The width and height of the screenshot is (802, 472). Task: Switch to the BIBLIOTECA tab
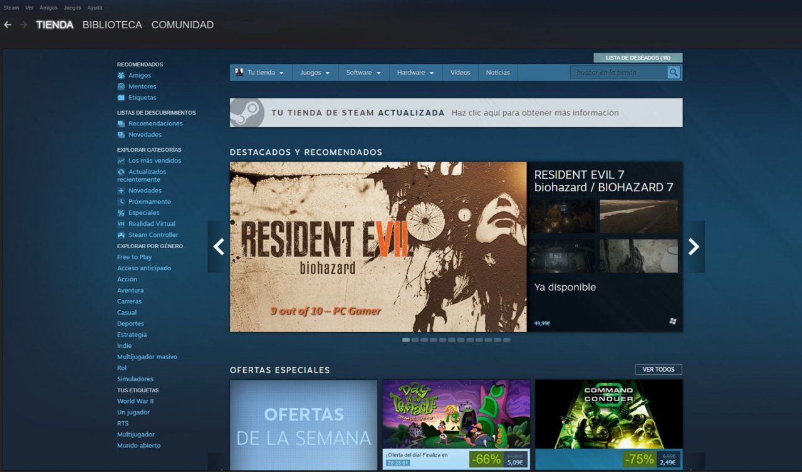point(112,24)
